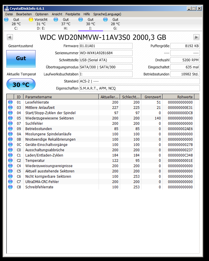Go to next disk with right arrow
209x261 pixels.
197,37
